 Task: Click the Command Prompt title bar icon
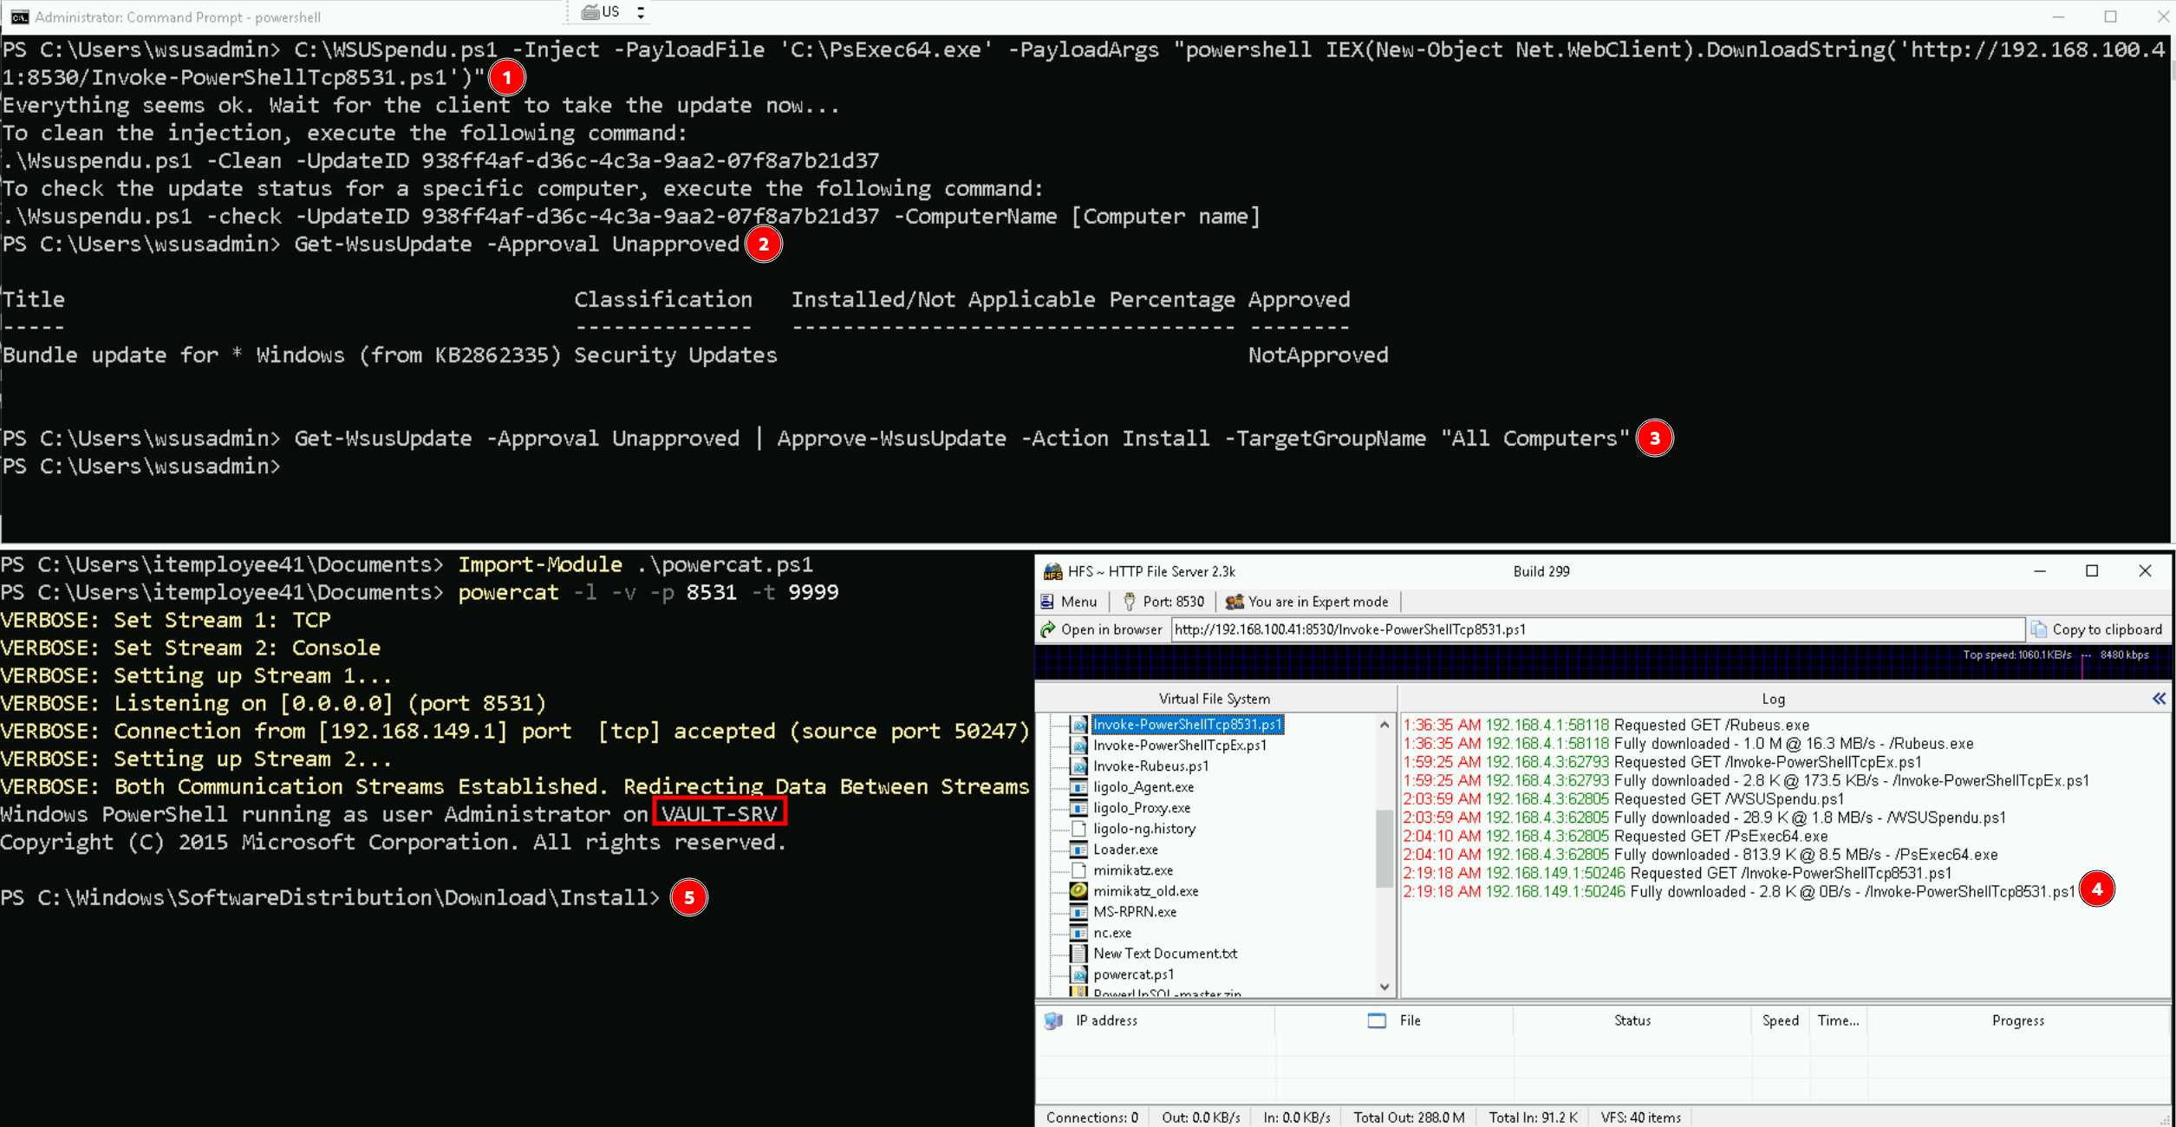(x=19, y=16)
